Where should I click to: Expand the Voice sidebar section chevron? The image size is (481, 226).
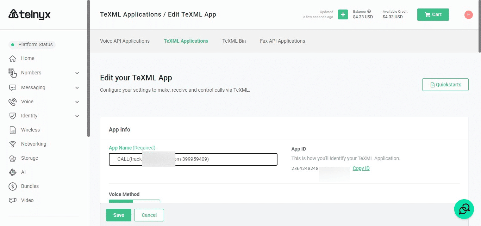(77, 102)
